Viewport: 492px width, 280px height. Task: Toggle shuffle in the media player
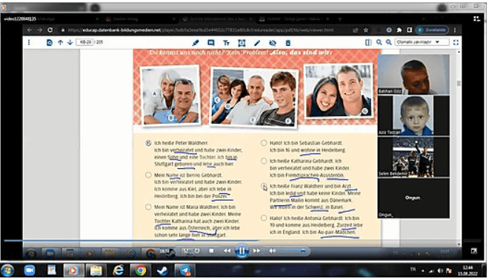[x=186, y=251]
